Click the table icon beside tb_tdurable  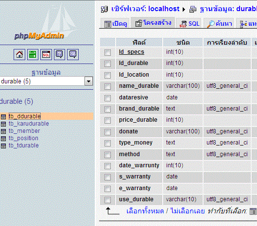pos(3,145)
